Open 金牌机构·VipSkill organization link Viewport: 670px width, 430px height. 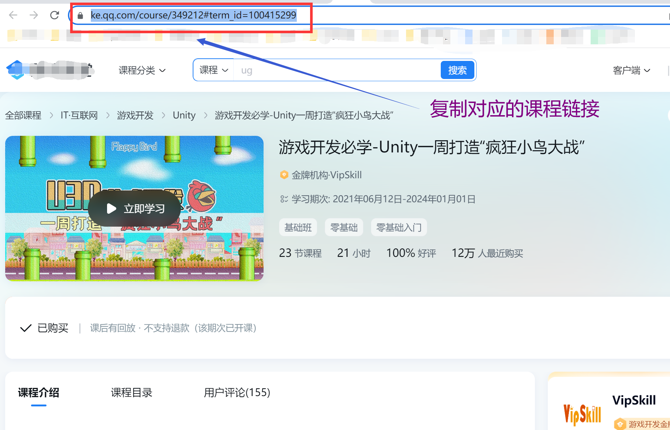pos(327,175)
